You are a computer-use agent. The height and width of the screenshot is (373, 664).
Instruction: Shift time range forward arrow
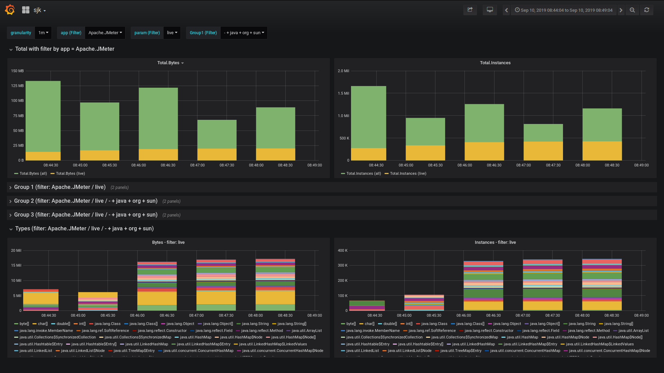621,10
